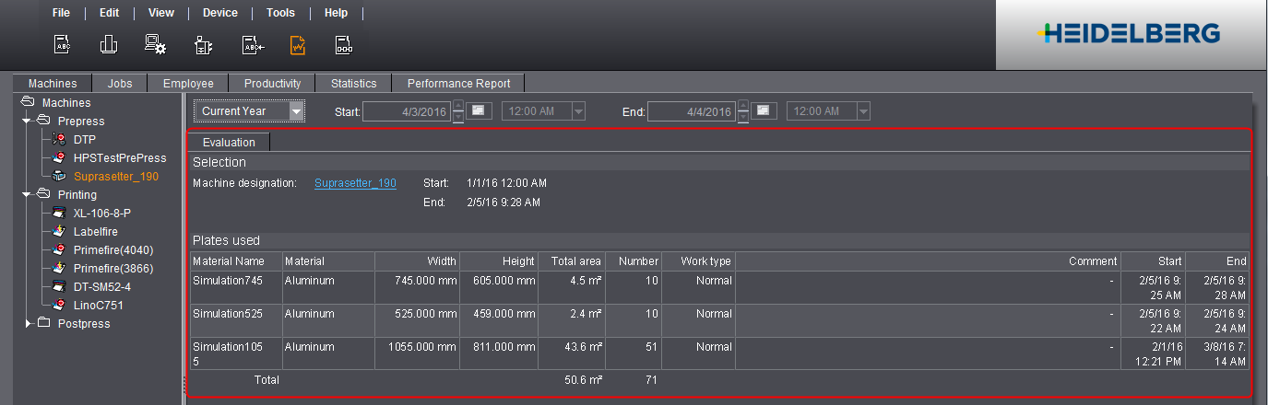Click the Suprasetter_190 machine icon

(x=59, y=176)
